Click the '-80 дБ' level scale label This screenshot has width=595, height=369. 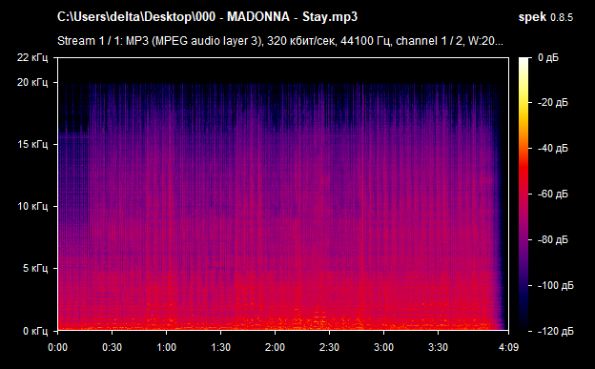[553, 239]
